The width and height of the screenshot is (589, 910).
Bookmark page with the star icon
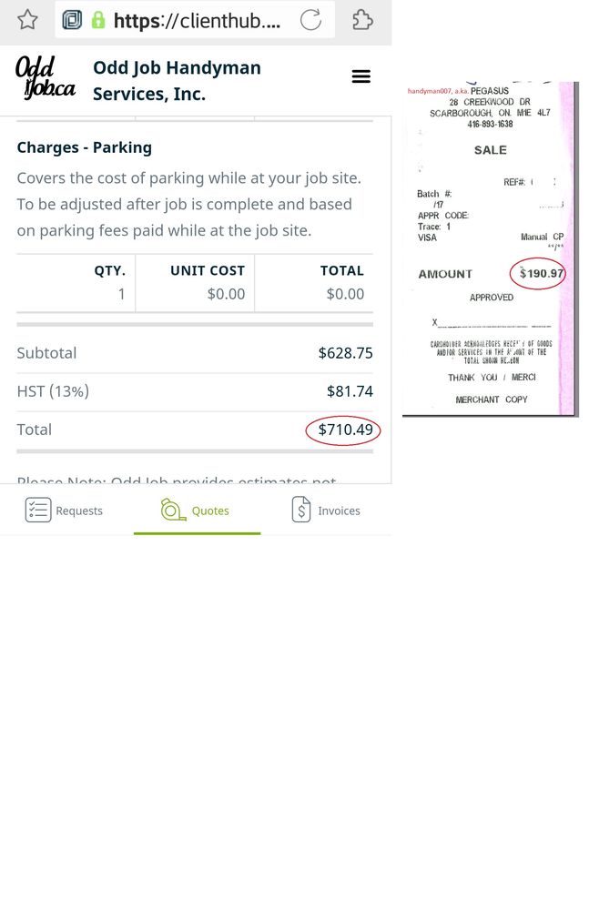(27, 20)
